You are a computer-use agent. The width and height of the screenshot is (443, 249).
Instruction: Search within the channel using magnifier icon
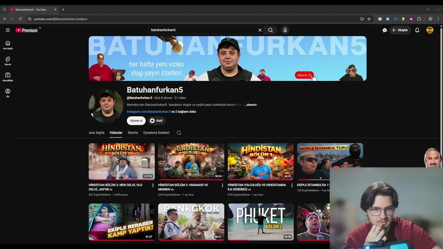(x=179, y=133)
